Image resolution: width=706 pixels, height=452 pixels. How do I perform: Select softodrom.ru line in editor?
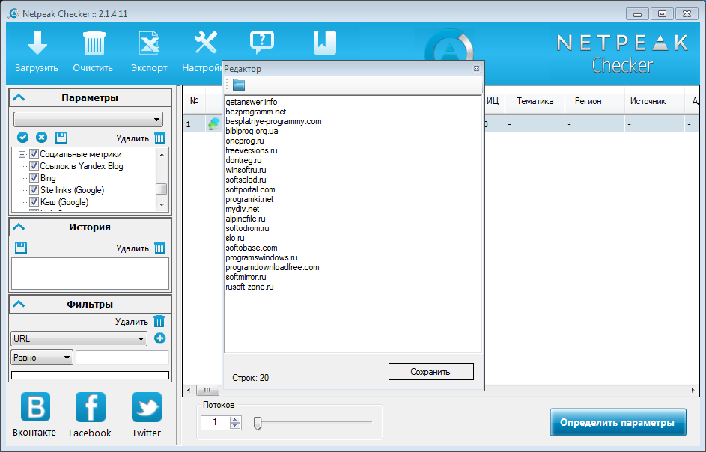tap(247, 228)
